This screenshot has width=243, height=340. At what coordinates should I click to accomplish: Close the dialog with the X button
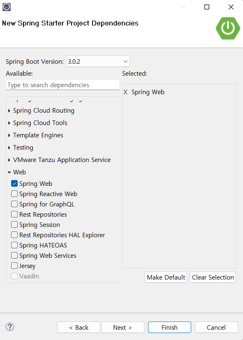click(x=231, y=7)
